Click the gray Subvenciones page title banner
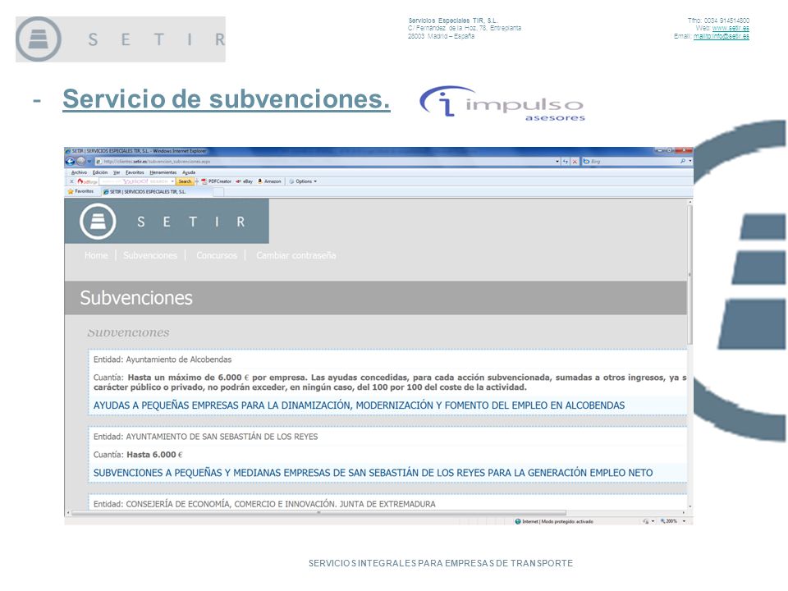The image size is (788, 591). pos(375,298)
